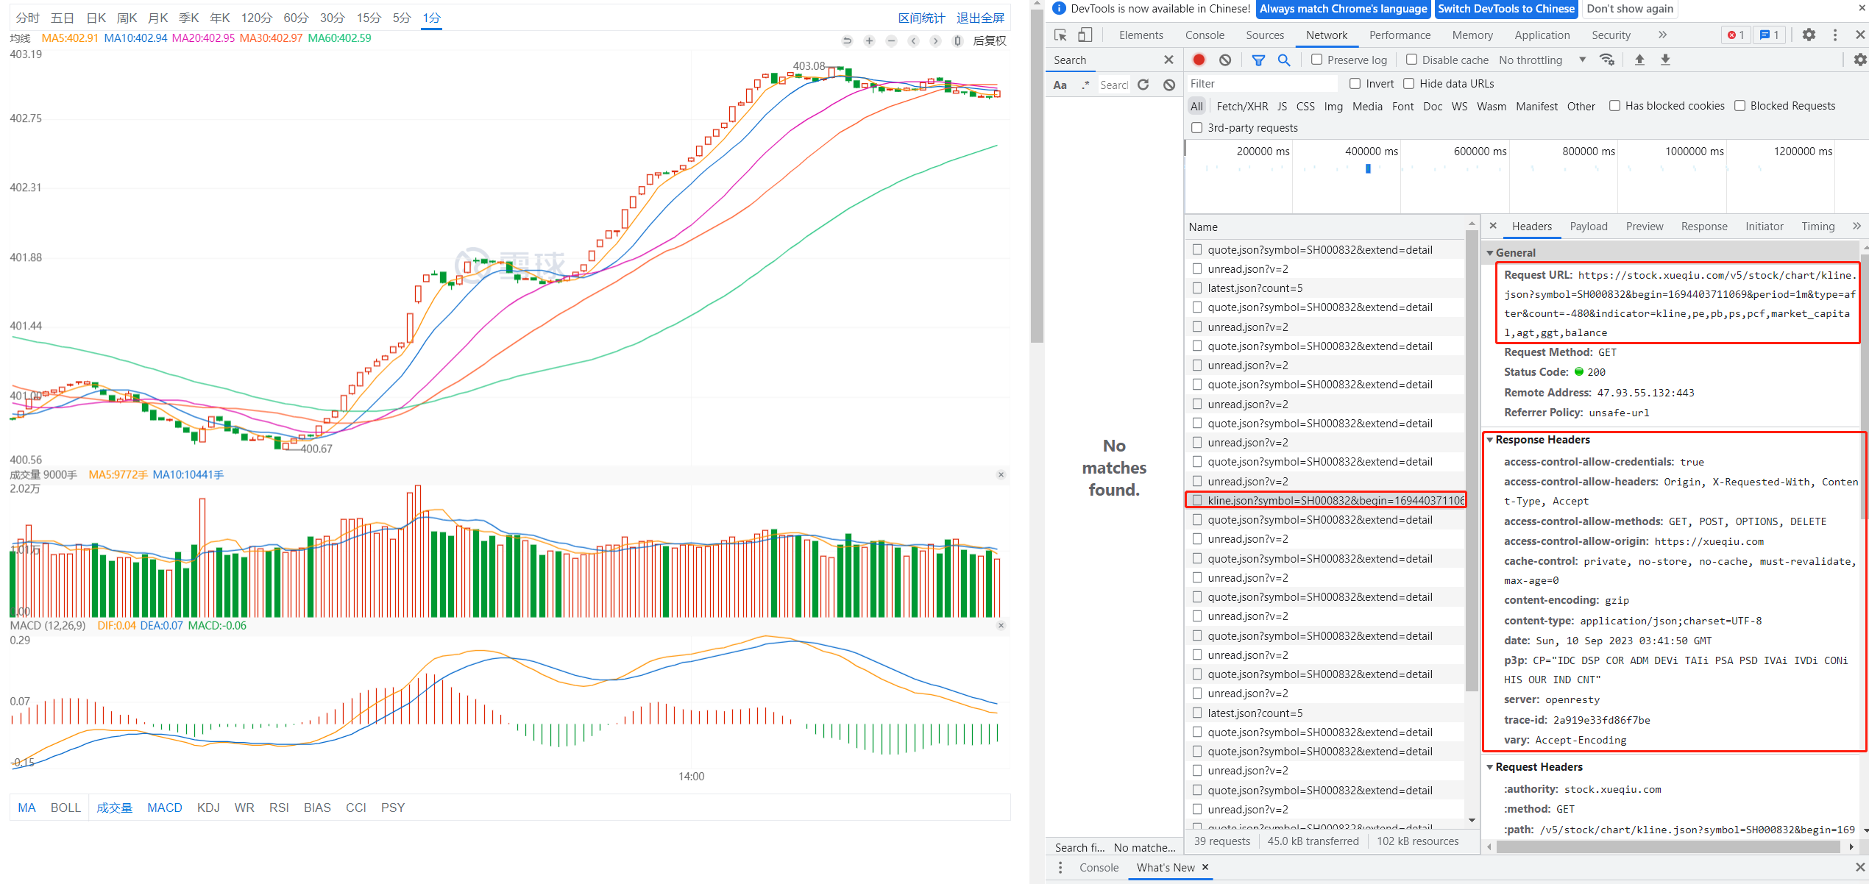Select the 5分 chart period
Viewport: 1869px width, 884px height.
click(x=401, y=18)
